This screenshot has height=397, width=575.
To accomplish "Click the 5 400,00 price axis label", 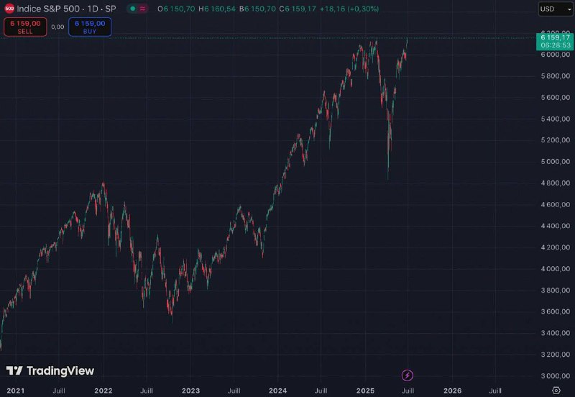I will (x=556, y=119).
